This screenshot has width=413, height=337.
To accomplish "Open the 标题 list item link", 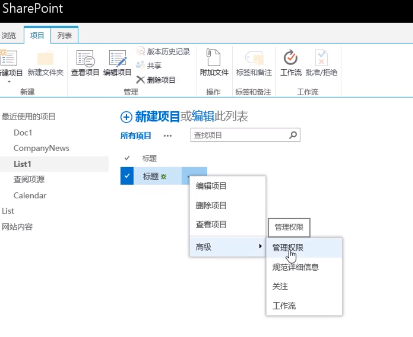I will (151, 176).
